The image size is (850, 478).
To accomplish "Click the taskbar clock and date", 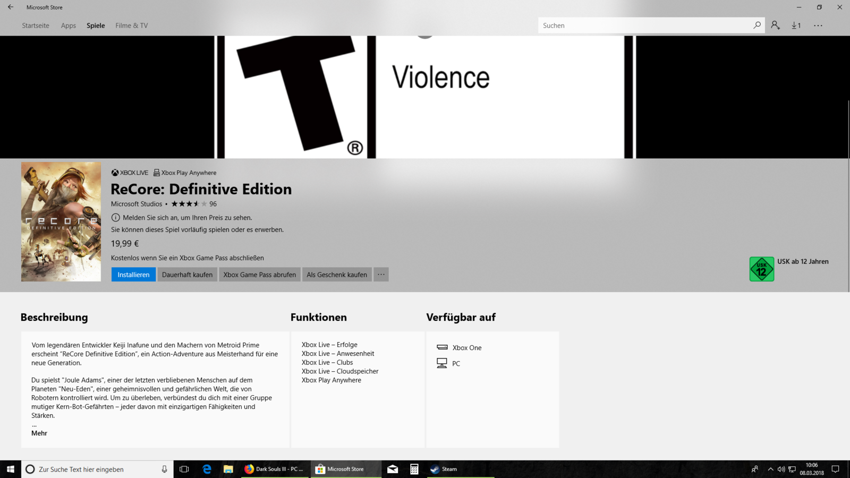I will pyautogui.click(x=812, y=469).
